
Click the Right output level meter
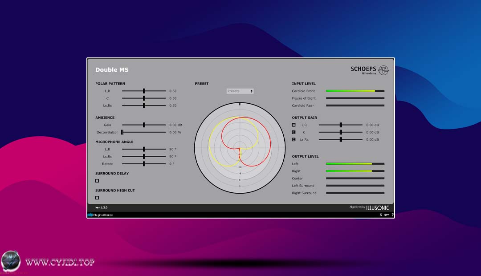point(355,171)
